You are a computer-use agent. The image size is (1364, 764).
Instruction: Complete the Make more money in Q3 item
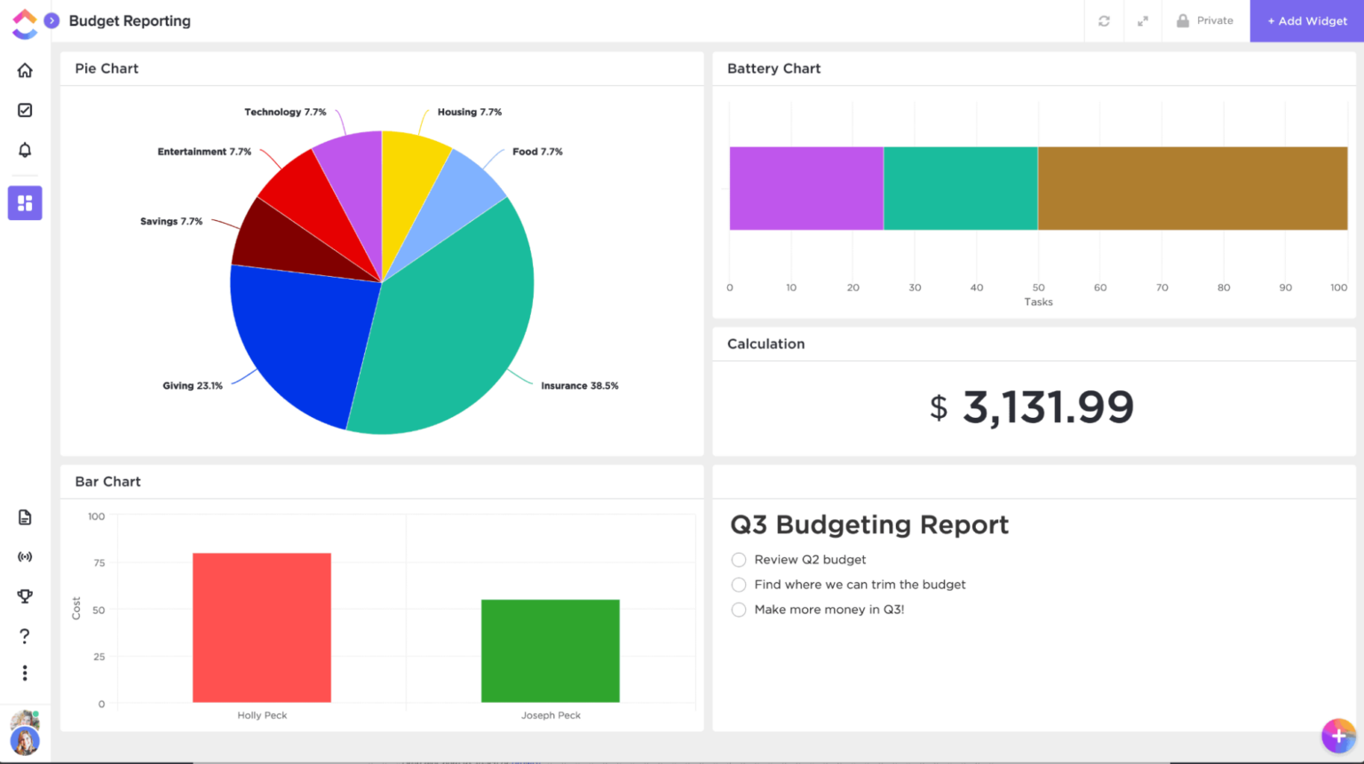coord(738,610)
